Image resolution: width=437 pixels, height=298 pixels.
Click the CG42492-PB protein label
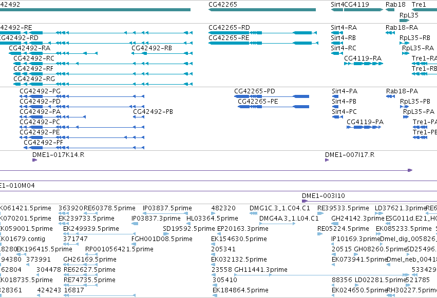(x=153, y=112)
